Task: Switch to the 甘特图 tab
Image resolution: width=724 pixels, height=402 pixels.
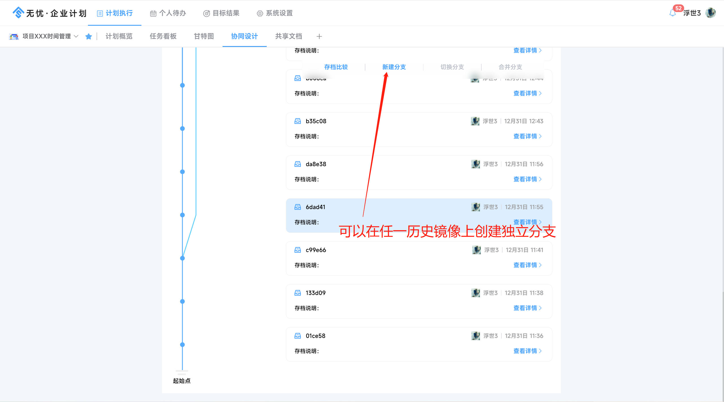Action: point(204,36)
